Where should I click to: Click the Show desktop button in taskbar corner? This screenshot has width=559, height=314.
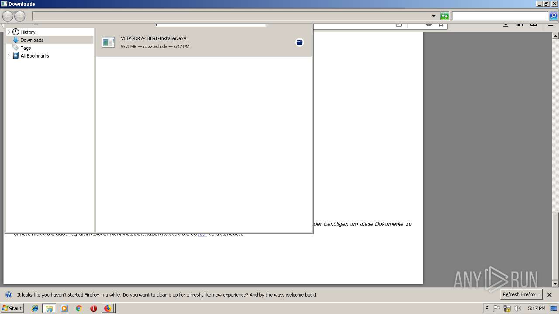pyautogui.click(x=554, y=308)
